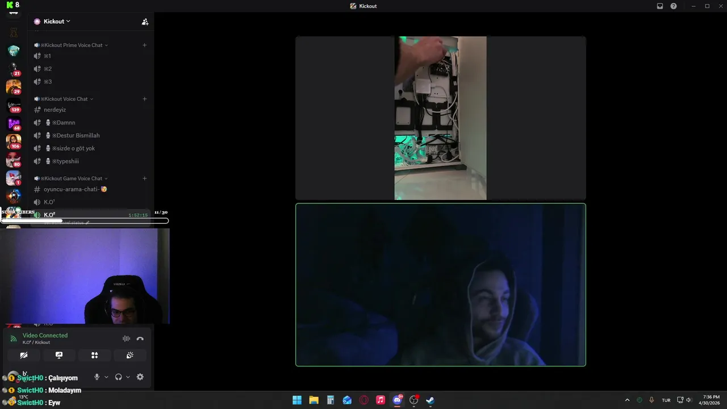Add channel to Kickout Game Voice Chat

click(x=144, y=178)
